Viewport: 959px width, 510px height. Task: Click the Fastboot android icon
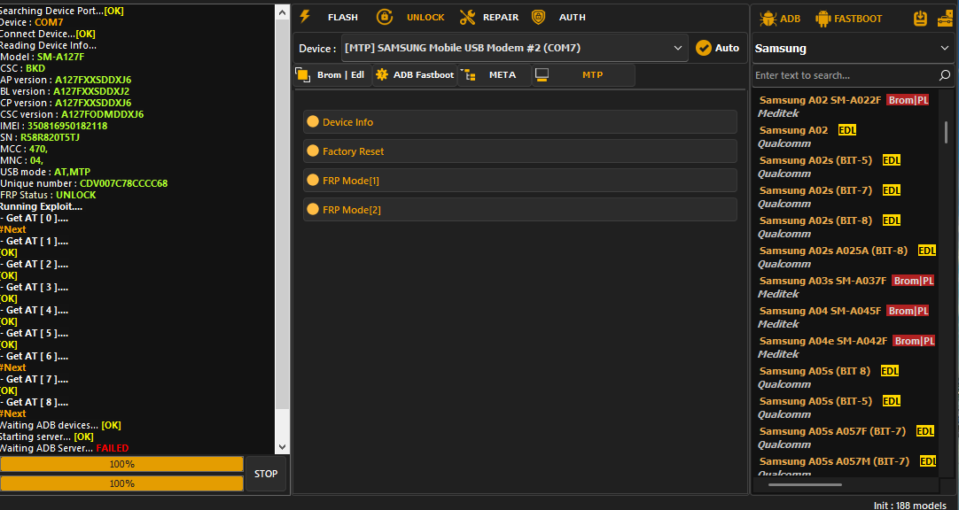click(x=823, y=19)
